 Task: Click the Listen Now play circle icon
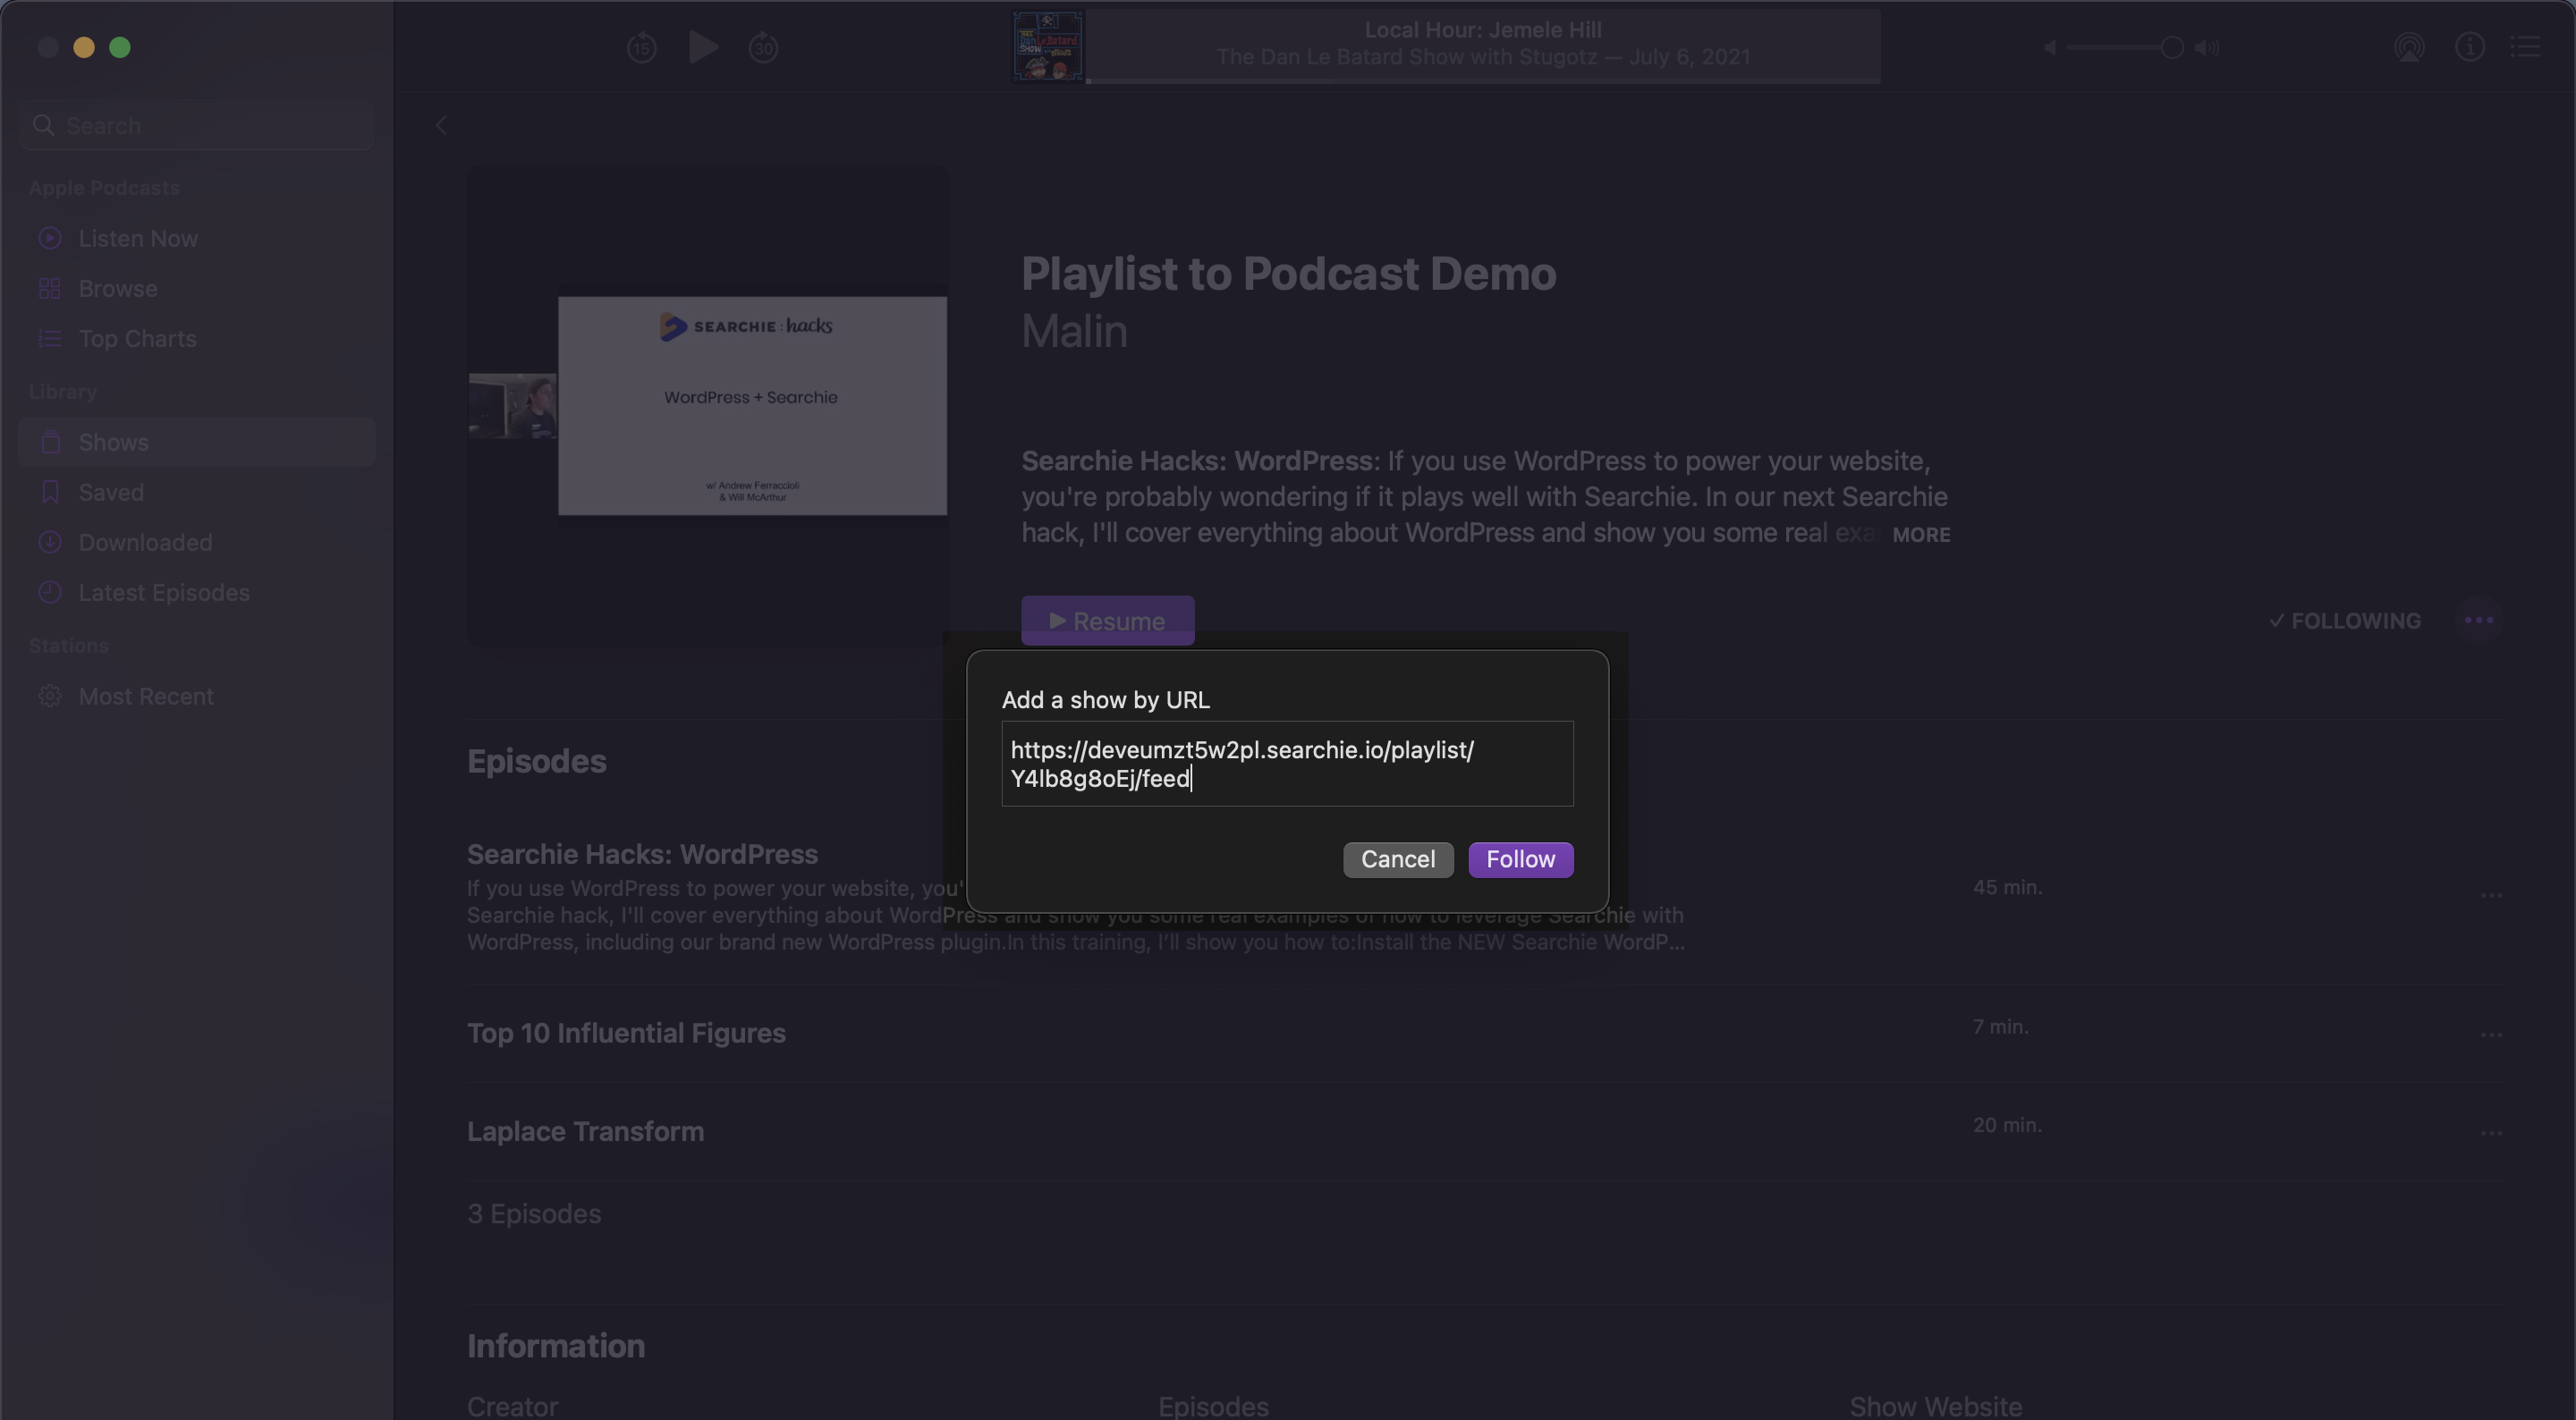coord(50,239)
